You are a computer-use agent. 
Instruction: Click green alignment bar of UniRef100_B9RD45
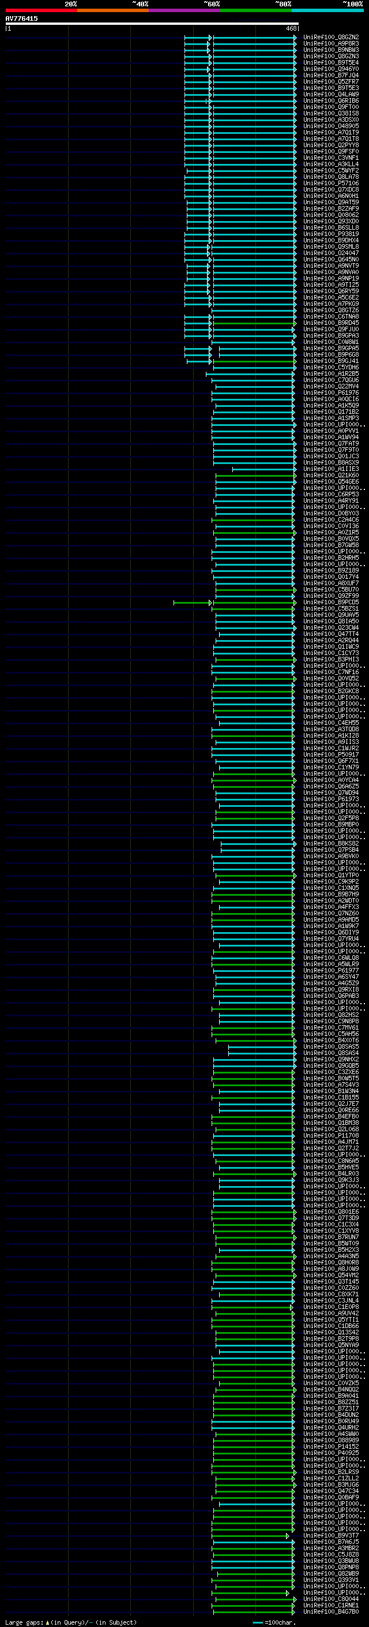click(x=254, y=323)
